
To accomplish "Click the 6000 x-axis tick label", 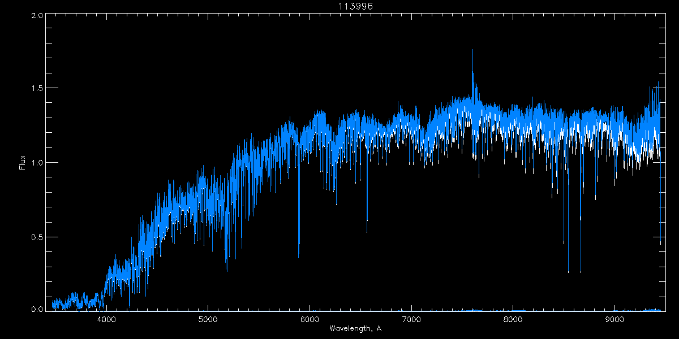I will click(x=310, y=318).
